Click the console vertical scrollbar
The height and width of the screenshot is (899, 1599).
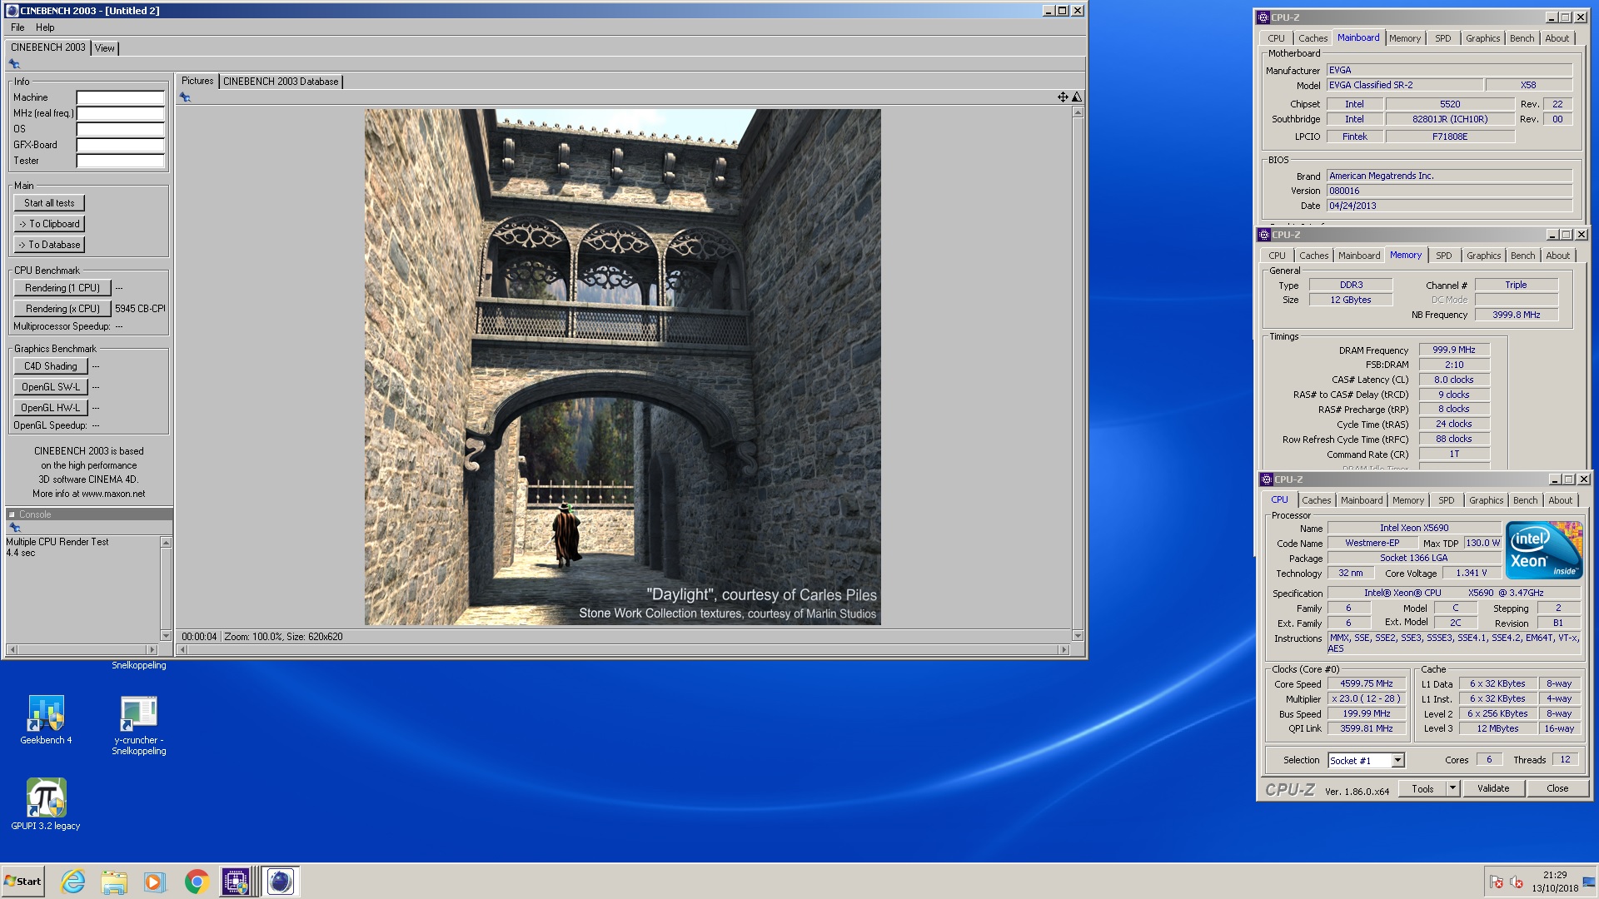166,588
